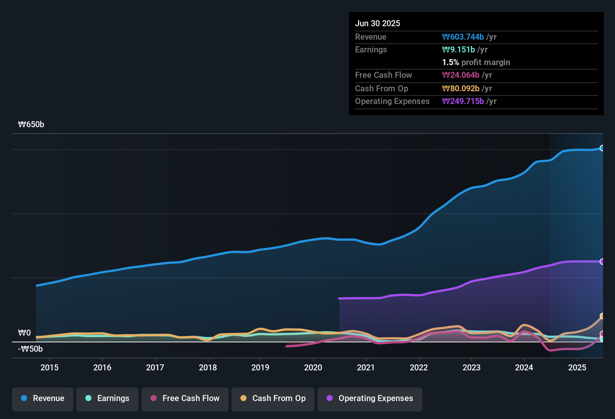
Task: Click the ₩650b axis label
Action: pyautogui.click(x=31, y=124)
